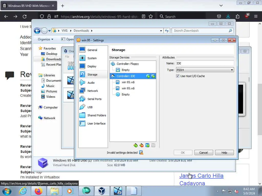Select the Empty floppy drive entry
Viewport: 262px width, 196px height.
pos(125,70)
